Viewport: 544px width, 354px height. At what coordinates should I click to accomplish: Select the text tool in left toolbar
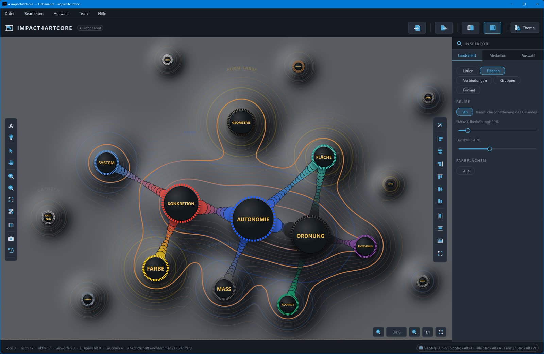tap(11, 126)
